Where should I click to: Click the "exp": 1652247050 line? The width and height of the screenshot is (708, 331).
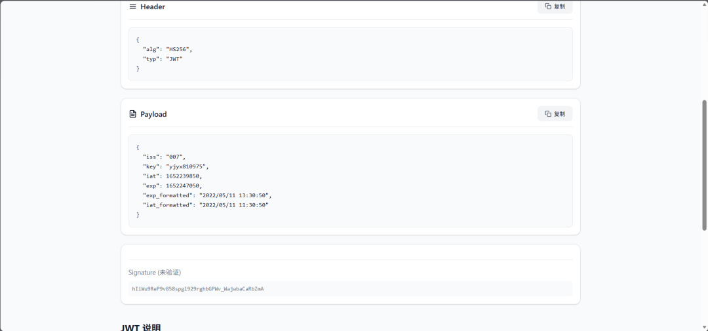172,186
